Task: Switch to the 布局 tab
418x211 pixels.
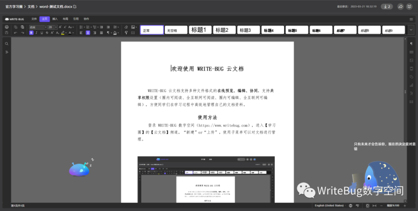Action: coord(65,19)
